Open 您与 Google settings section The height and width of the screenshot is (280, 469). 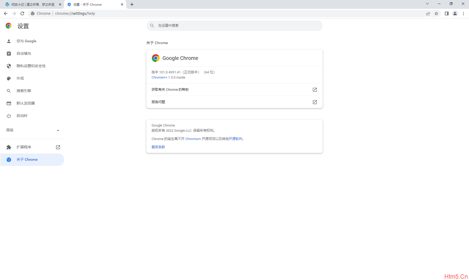click(32, 41)
